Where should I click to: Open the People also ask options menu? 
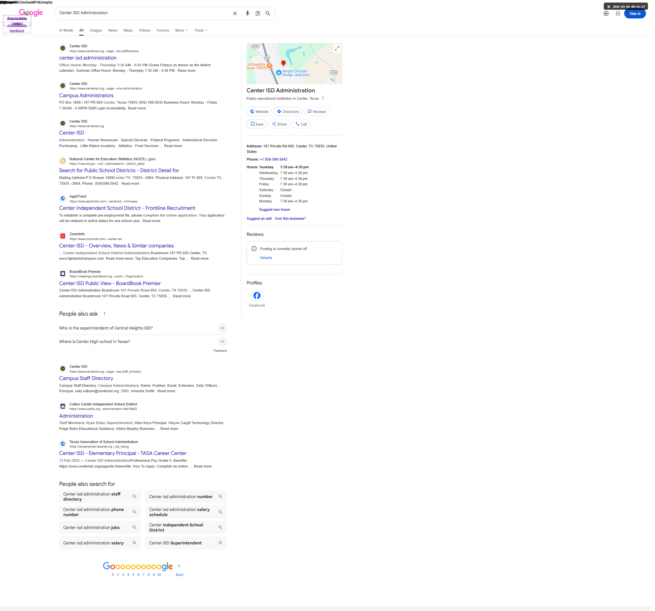[x=105, y=314]
